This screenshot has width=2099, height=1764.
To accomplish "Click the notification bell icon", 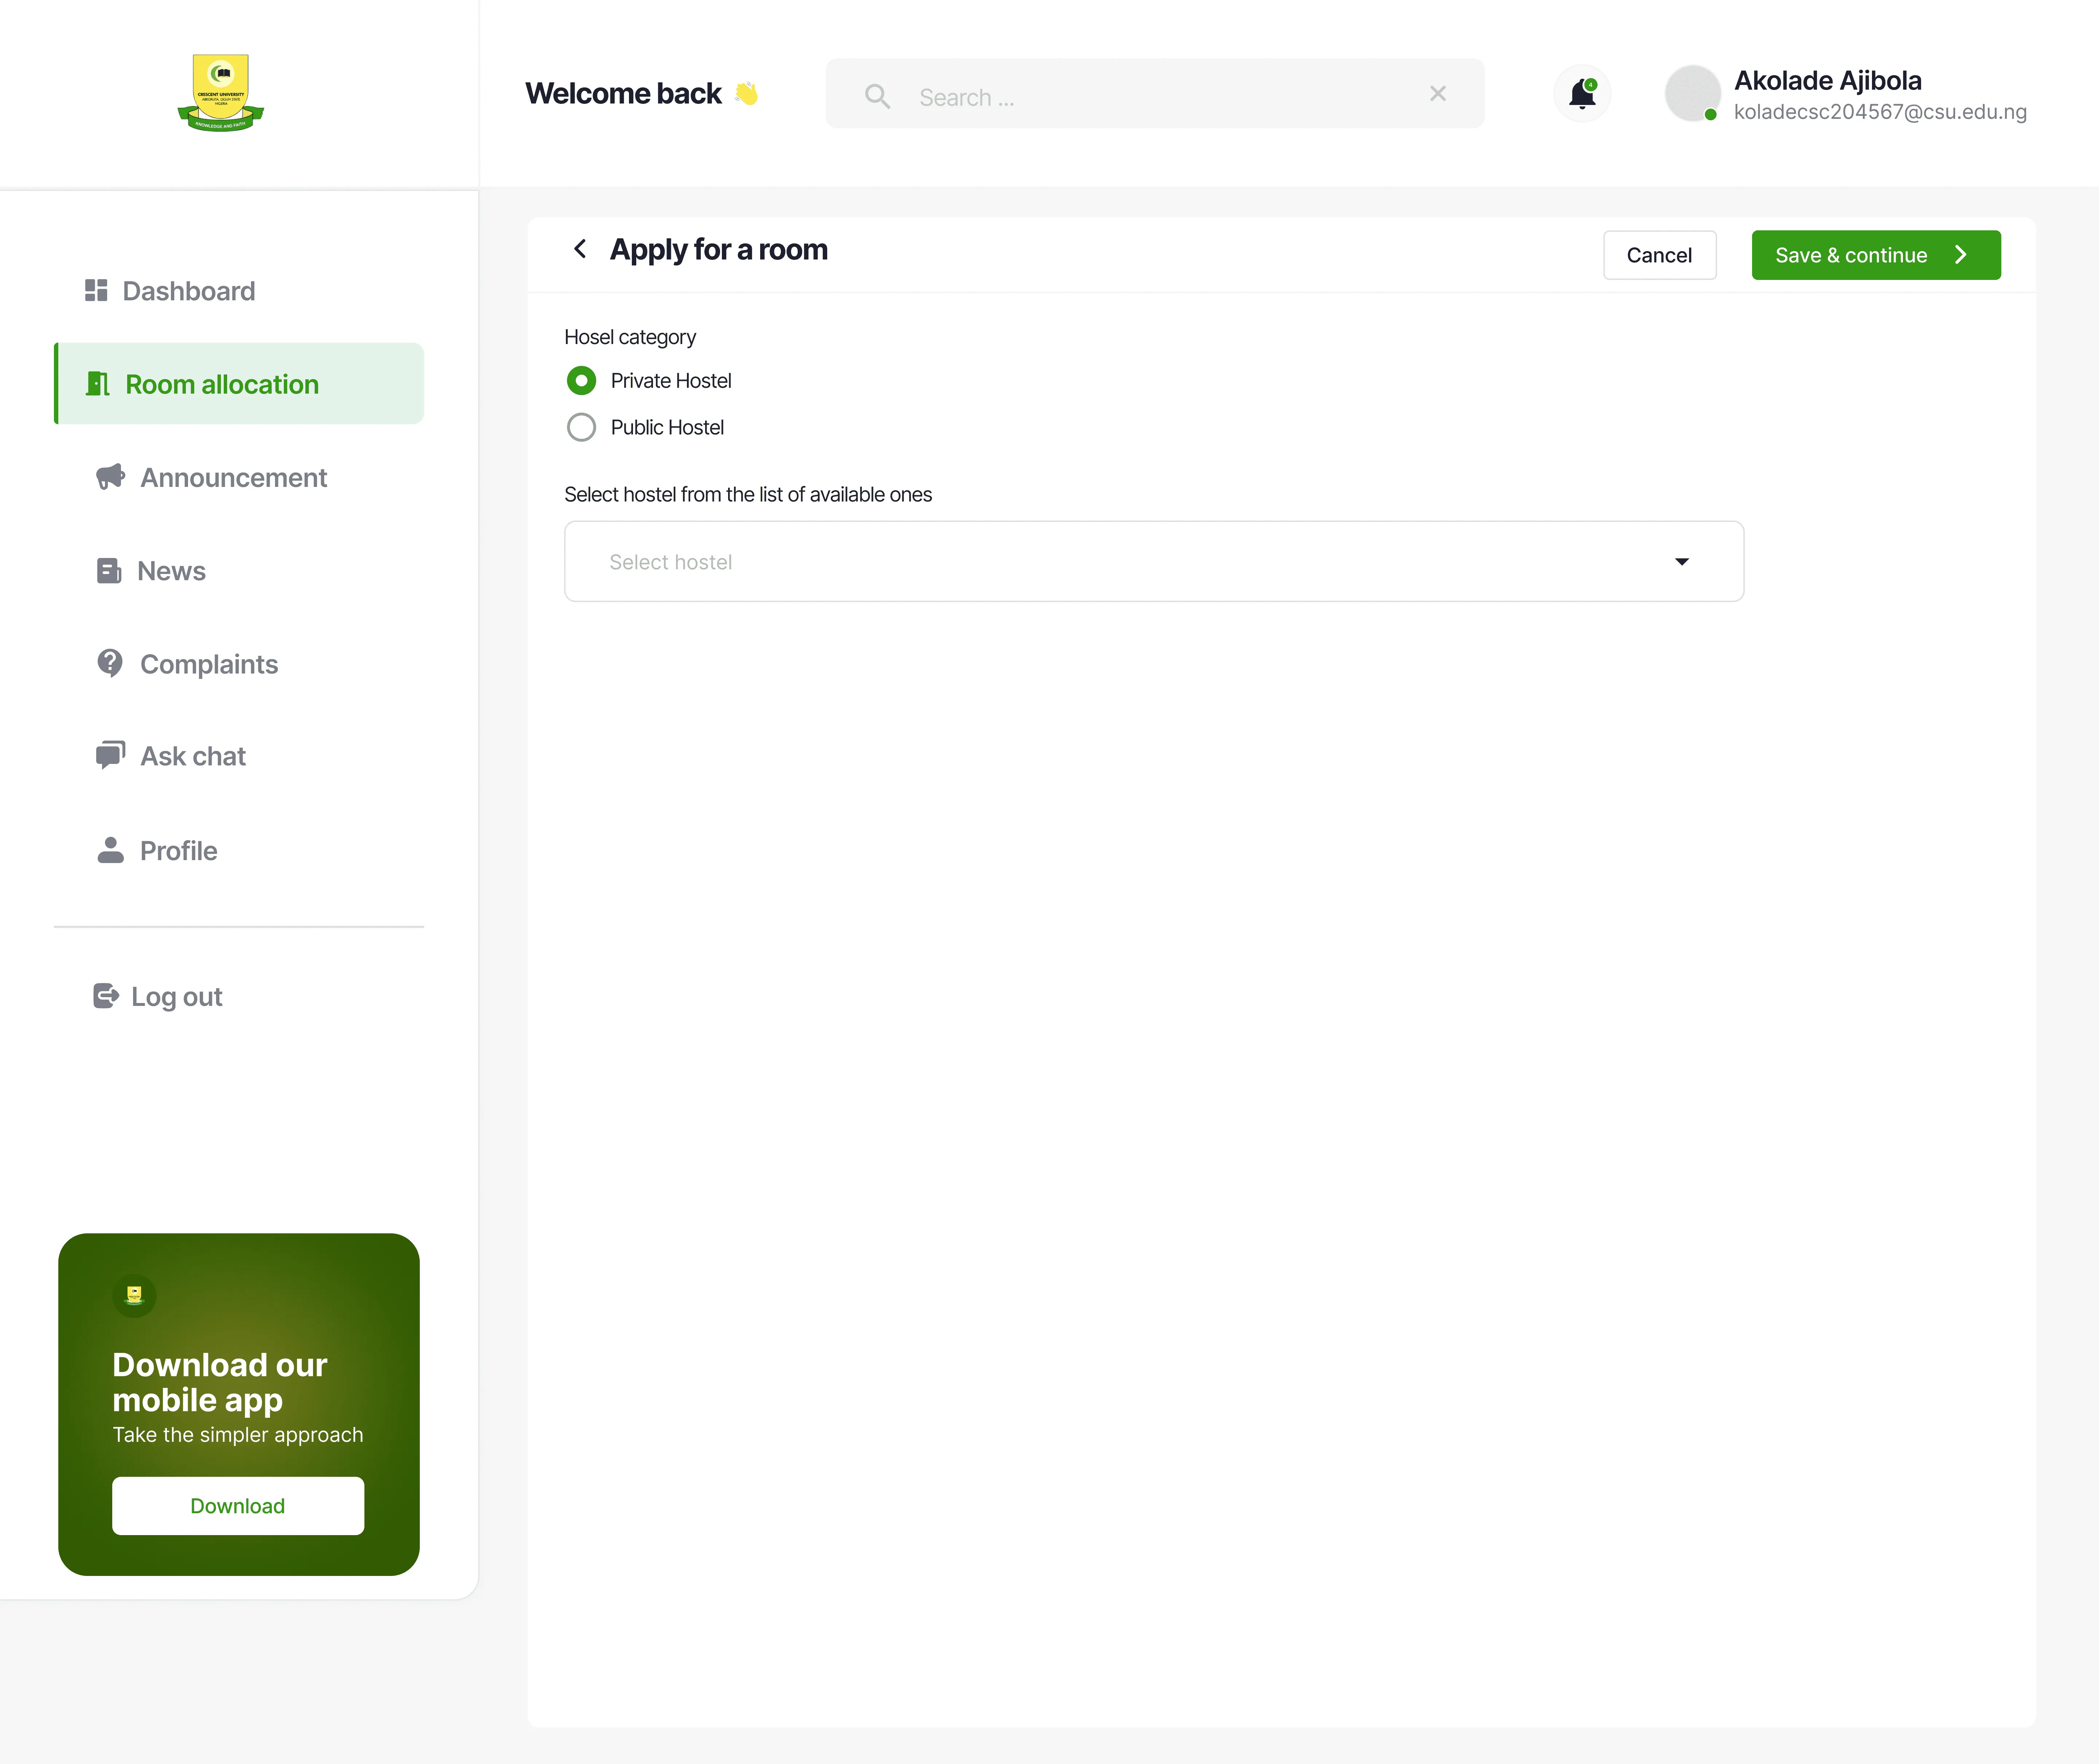I will click(x=1581, y=94).
